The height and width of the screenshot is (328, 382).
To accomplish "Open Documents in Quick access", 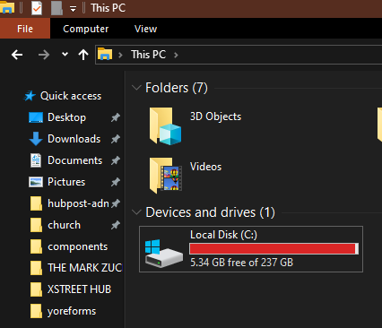I will pyautogui.click(x=75, y=160).
